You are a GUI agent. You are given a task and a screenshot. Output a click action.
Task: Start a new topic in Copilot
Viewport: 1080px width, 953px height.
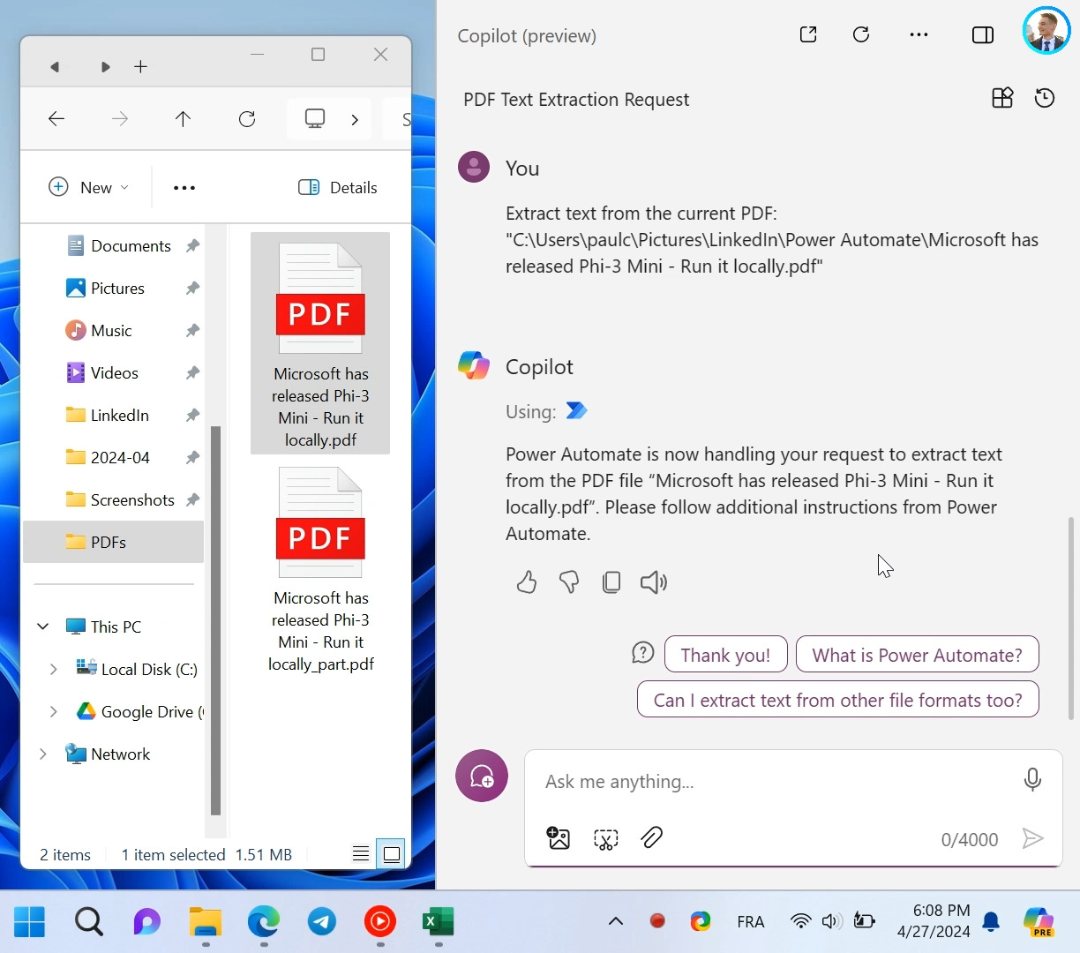coord(482,776)
